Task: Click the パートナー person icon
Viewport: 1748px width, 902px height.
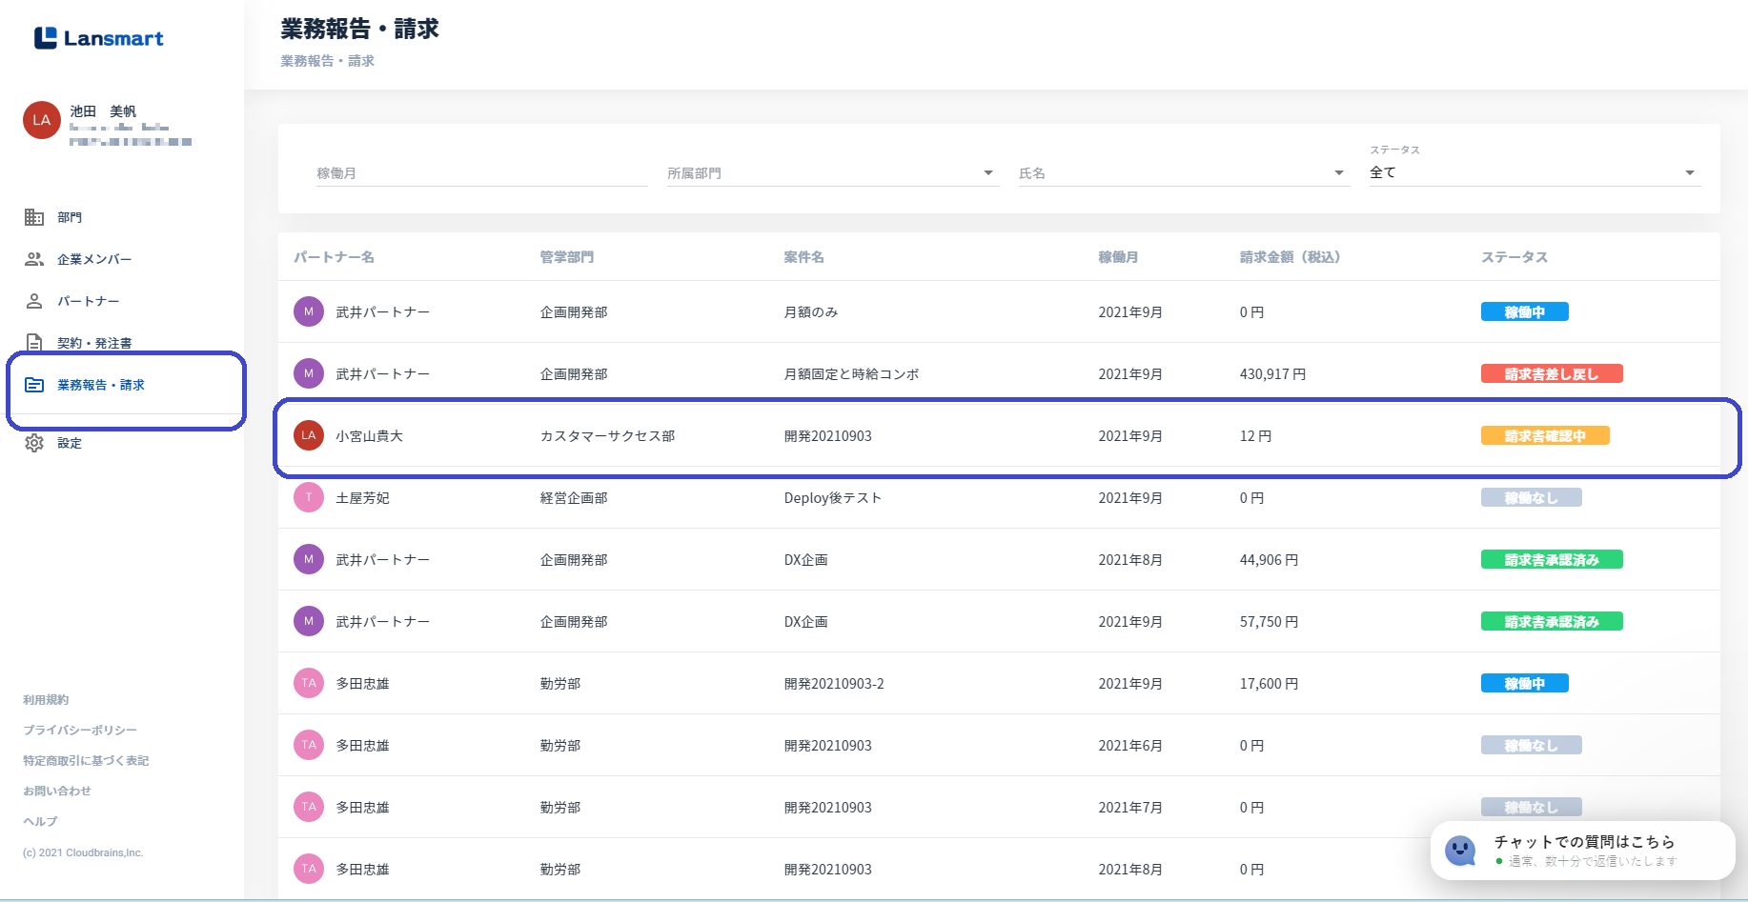Action: pos(34,301)
